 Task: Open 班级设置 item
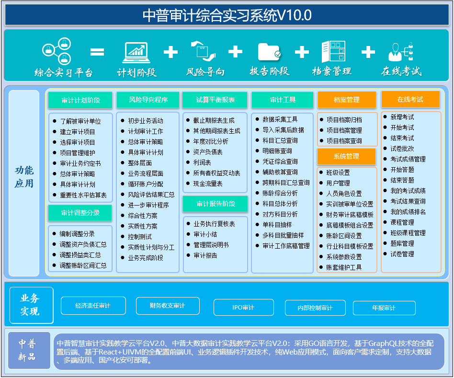(x=338, y=172)
